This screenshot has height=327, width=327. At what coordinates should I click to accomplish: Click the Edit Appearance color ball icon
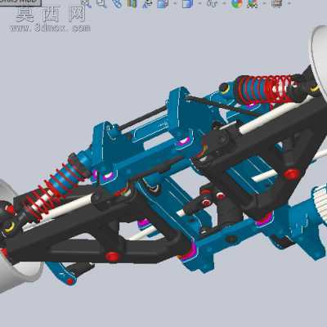click(237, 3)
